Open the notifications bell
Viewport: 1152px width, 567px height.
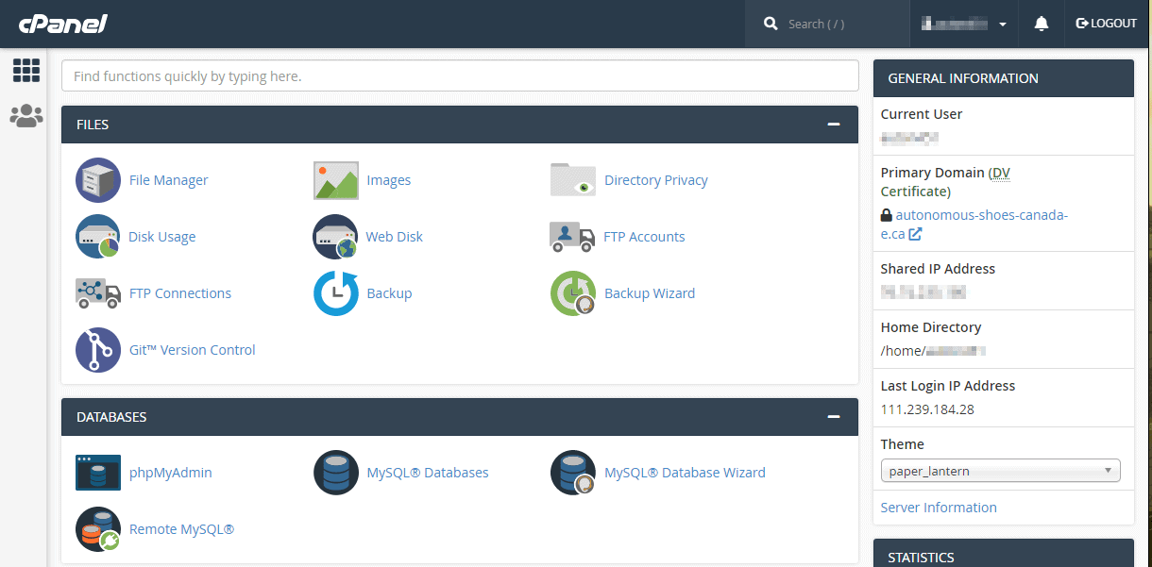click(1041, 23)
